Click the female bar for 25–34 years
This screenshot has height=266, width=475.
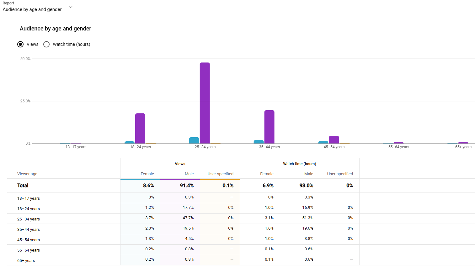point(194,140)
